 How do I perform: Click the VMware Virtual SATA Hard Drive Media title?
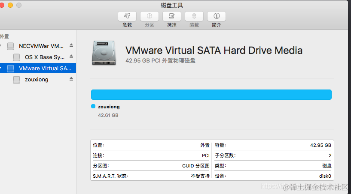coord(214,51)
